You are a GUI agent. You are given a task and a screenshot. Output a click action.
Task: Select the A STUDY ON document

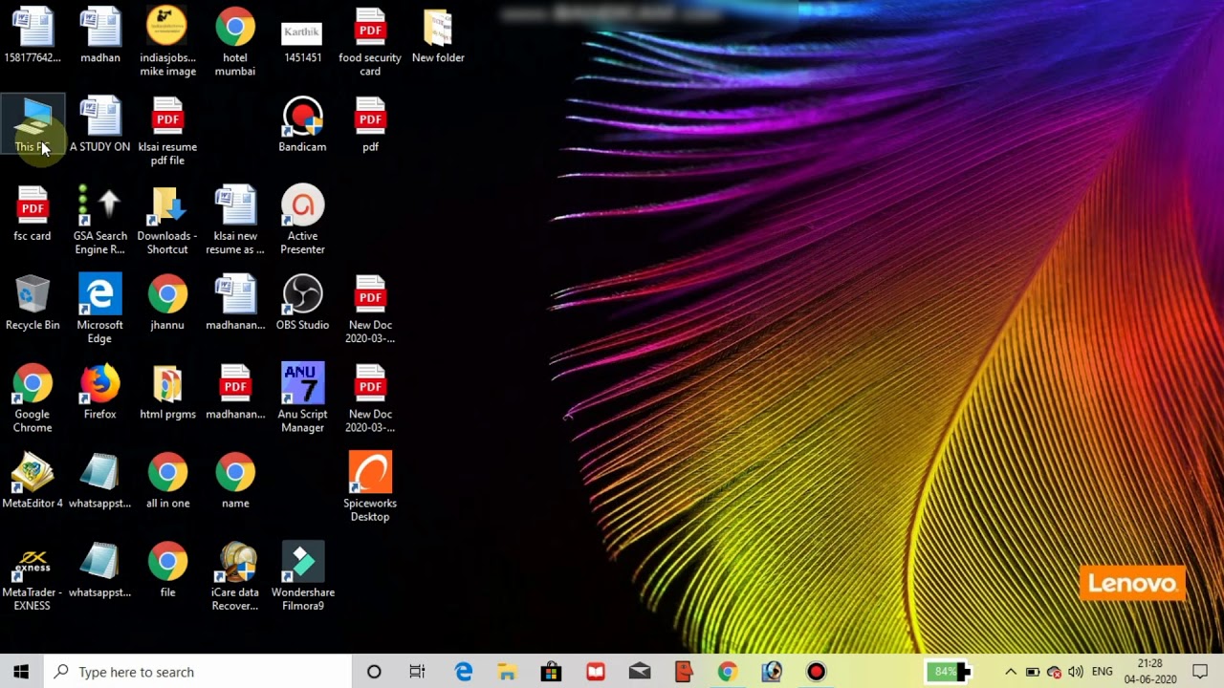coord(99,124)
